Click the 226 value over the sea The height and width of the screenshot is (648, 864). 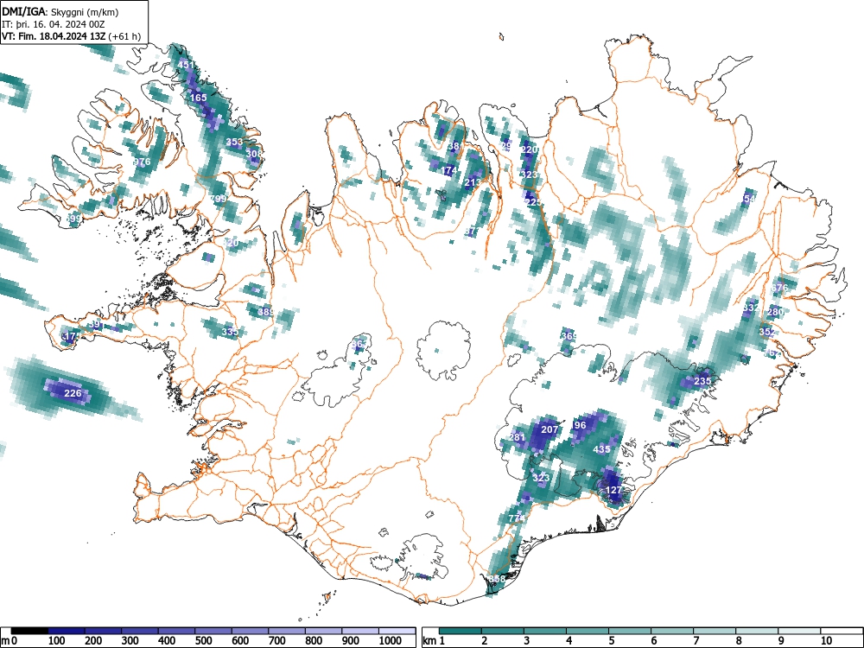tap(73, 393)
